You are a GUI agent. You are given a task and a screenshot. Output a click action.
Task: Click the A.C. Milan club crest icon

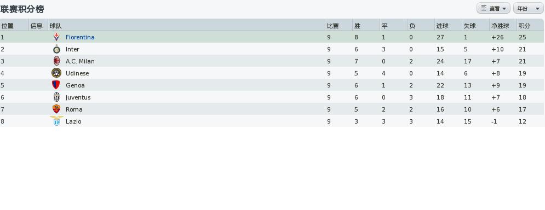[56, 61]
